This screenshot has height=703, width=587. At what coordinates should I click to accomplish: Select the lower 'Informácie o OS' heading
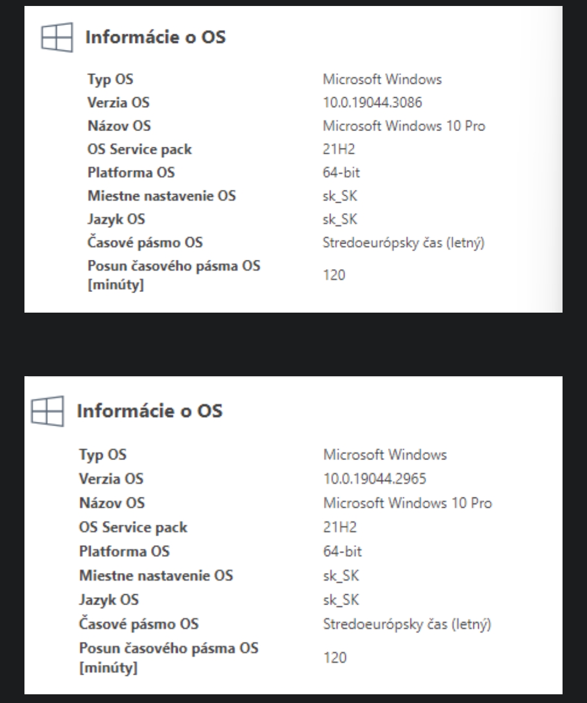tap(149, 410)
